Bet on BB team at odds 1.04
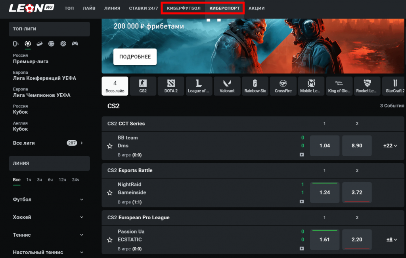Screen dimensions: 406x258 (x=325, y=146)
